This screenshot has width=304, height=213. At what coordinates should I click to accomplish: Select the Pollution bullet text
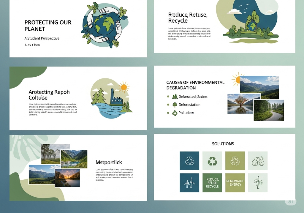point(186,113)
